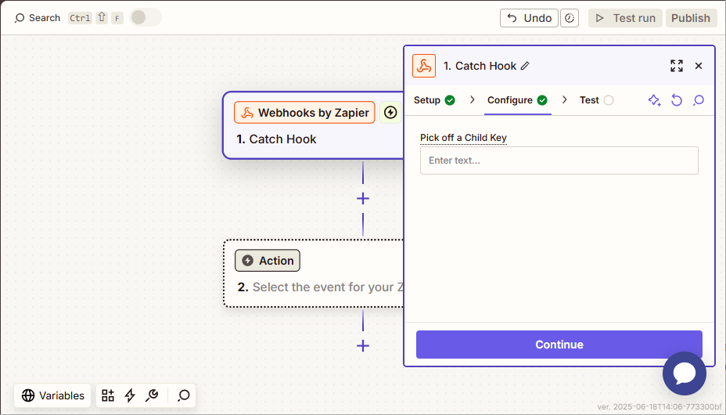Start a Test run

point(625,18)
